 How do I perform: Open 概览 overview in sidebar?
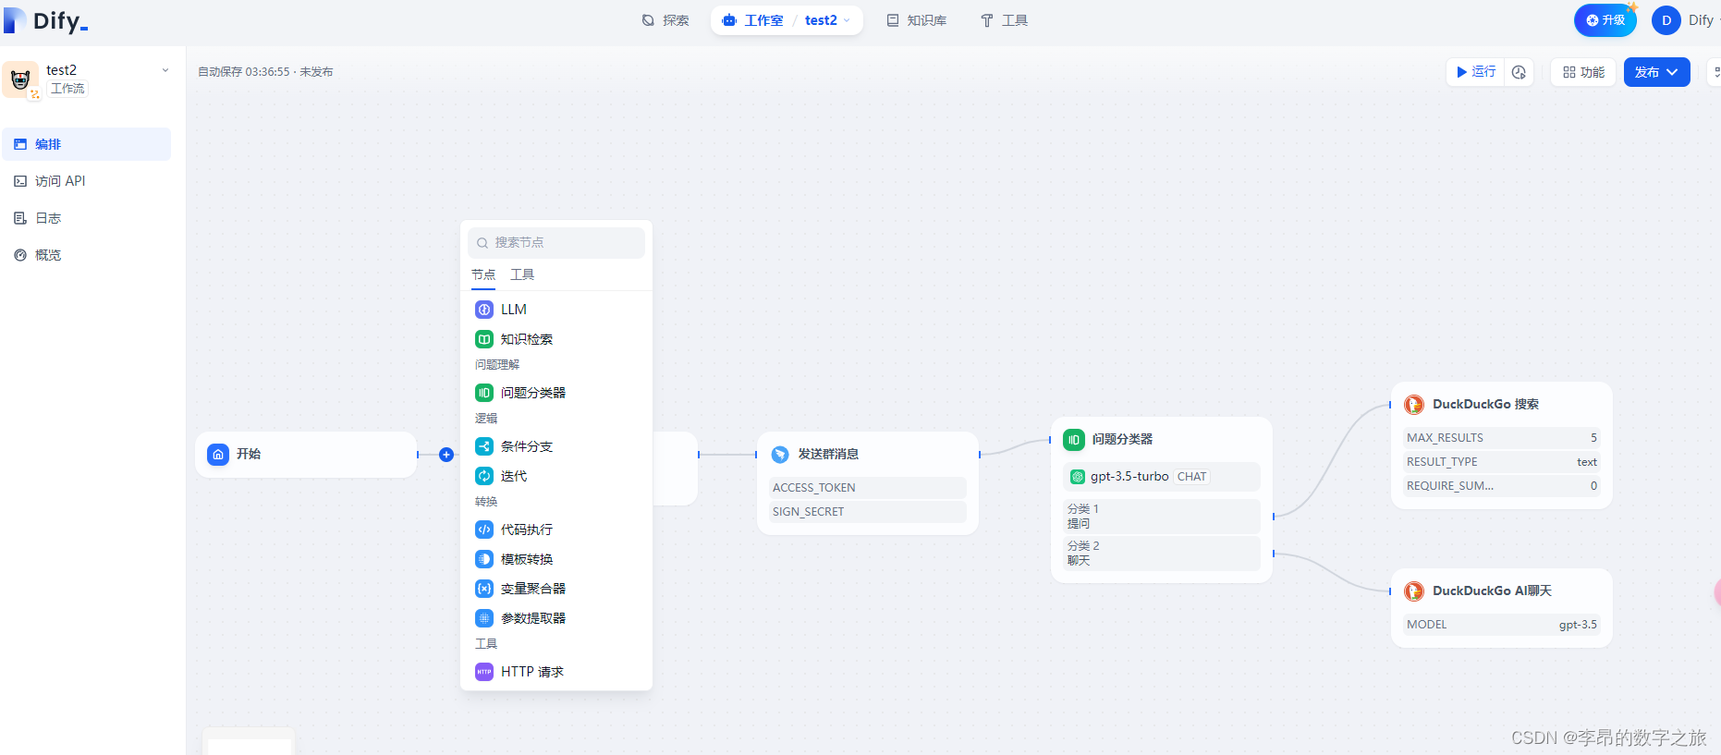pos(86,255)
